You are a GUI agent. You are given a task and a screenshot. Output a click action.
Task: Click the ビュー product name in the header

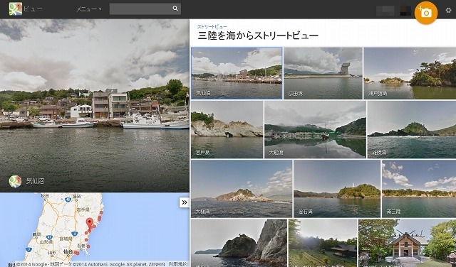[33, 9]
